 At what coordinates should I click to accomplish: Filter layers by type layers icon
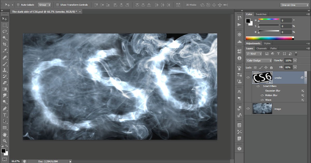pos(278,54)
